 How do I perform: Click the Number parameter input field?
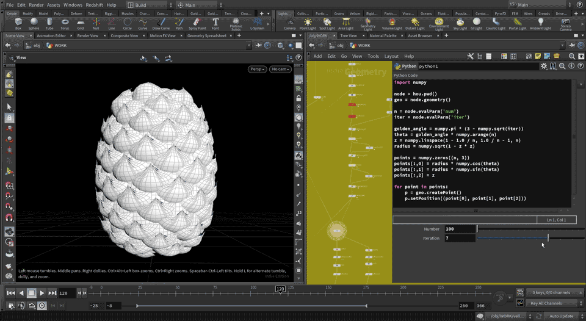460,229
